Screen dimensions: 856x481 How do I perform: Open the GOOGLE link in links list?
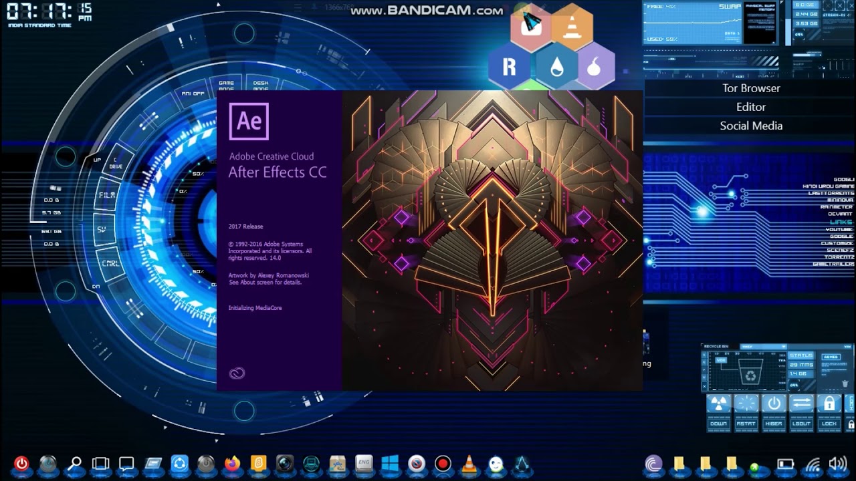tap(842, 236)
